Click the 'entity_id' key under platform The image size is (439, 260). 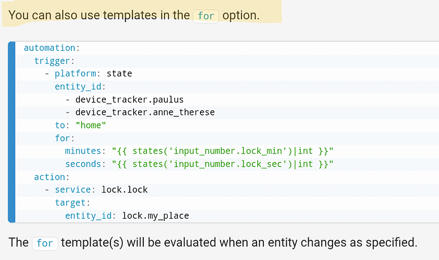78,86
